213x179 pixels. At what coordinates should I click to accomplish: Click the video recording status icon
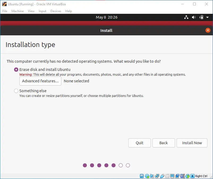(x=177, y=176)
